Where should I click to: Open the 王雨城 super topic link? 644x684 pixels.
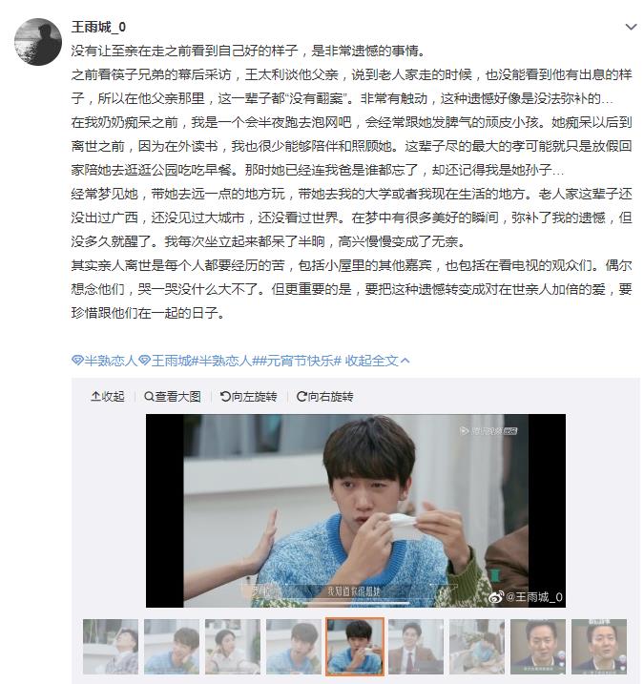pyautogui.click(x=165, y=361)
